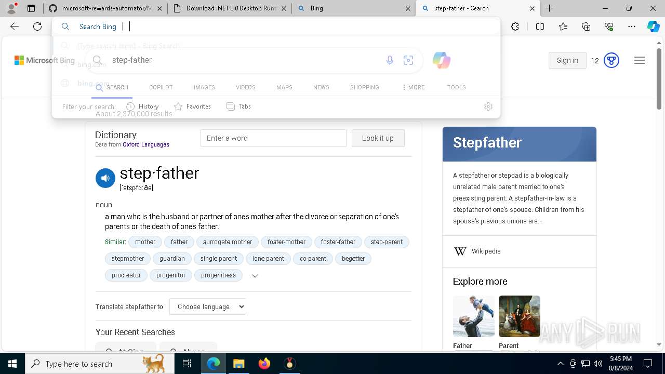Select the similar word stepmother
665x374 pixels.
[128, 259]
